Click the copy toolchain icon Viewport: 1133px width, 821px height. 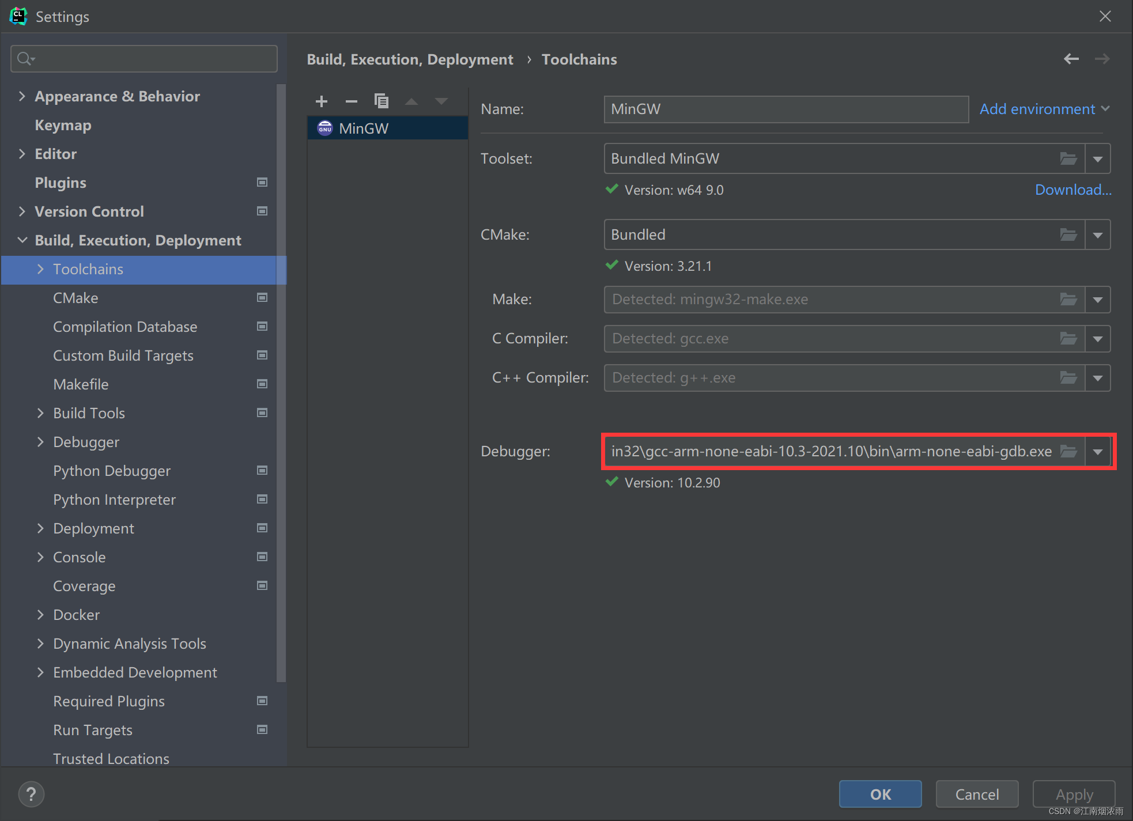pos(381,100)
